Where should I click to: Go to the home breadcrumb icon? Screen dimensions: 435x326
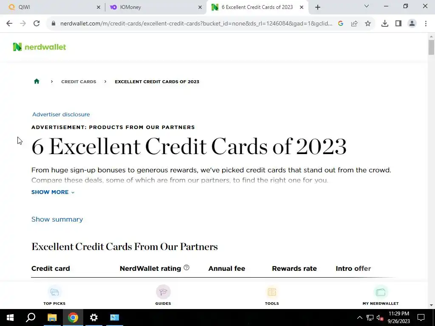point(37,81)
